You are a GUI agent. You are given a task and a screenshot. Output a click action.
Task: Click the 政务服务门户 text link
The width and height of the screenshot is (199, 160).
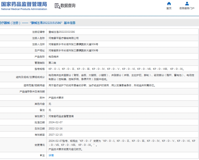click(187, 8)
